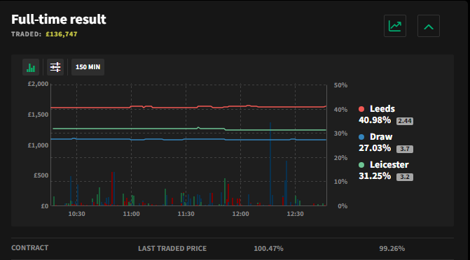The height and width of the screenshot is (260, 470).
Task: Click the 12:00 time axis label
Action: pos(240,214)
